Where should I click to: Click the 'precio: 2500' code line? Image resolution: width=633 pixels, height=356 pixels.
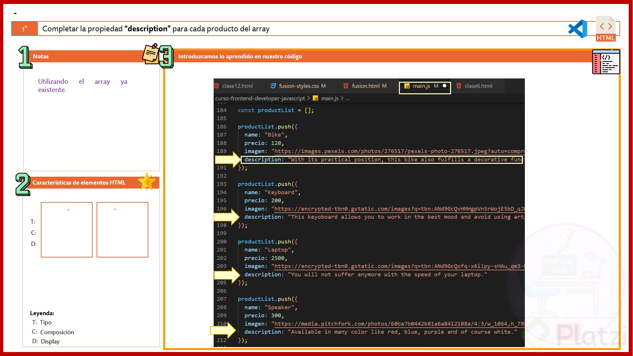266,258
